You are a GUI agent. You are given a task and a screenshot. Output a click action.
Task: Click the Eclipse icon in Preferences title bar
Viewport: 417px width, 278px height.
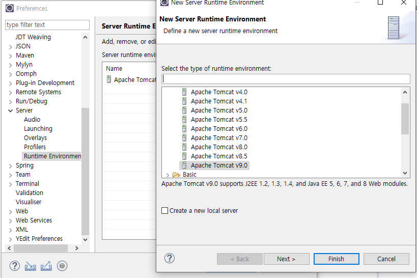coord(10,8)
